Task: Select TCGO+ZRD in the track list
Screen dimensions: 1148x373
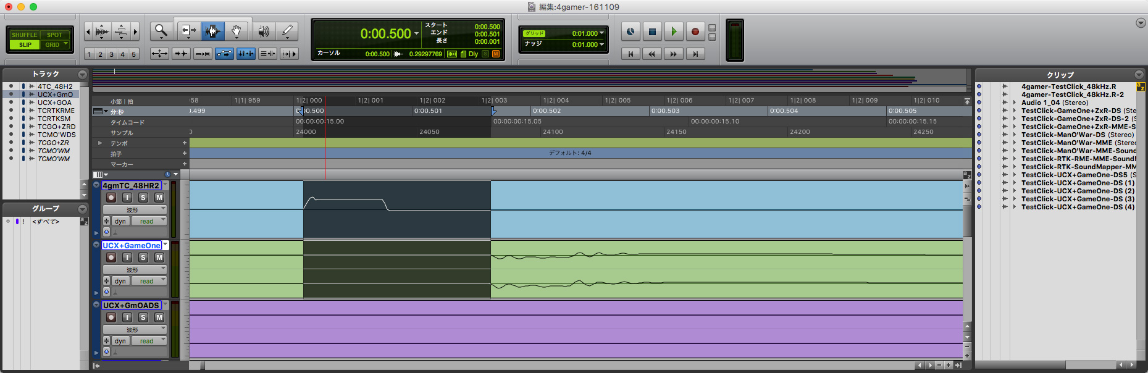Action: click(x=56, y=127)
